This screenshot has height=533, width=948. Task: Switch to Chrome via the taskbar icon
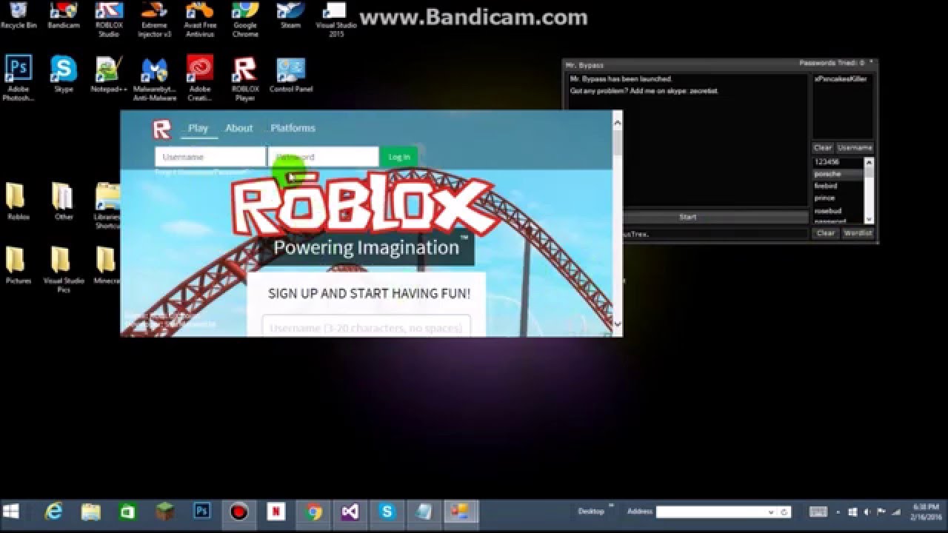pyautogui.click(x=314, y=512)
